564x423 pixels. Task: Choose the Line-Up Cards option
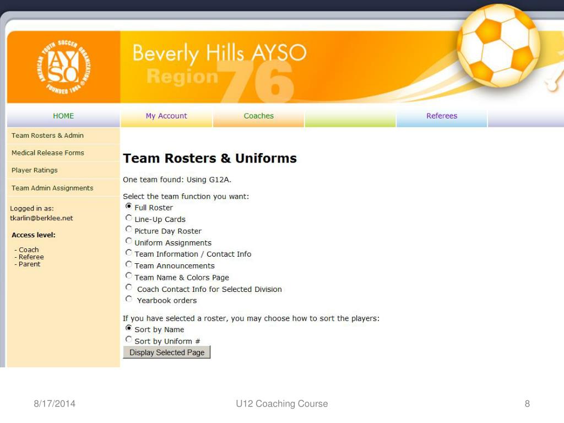click(129, 218)
